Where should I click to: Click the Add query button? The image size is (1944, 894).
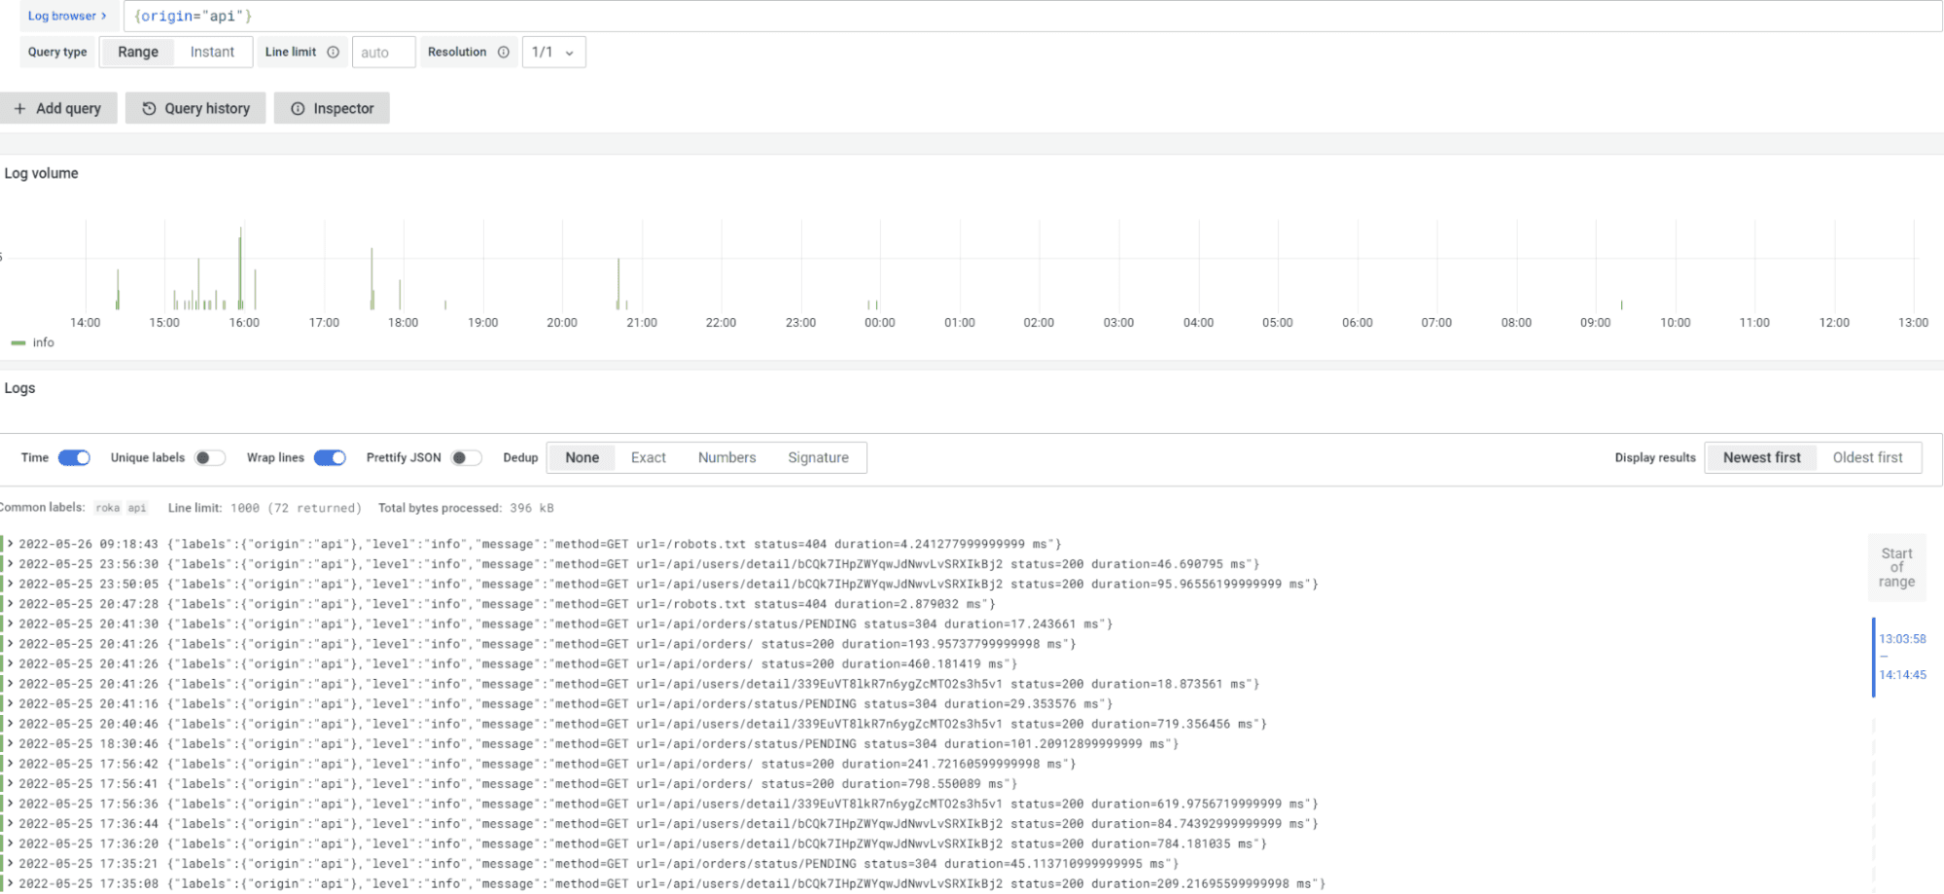58,108
